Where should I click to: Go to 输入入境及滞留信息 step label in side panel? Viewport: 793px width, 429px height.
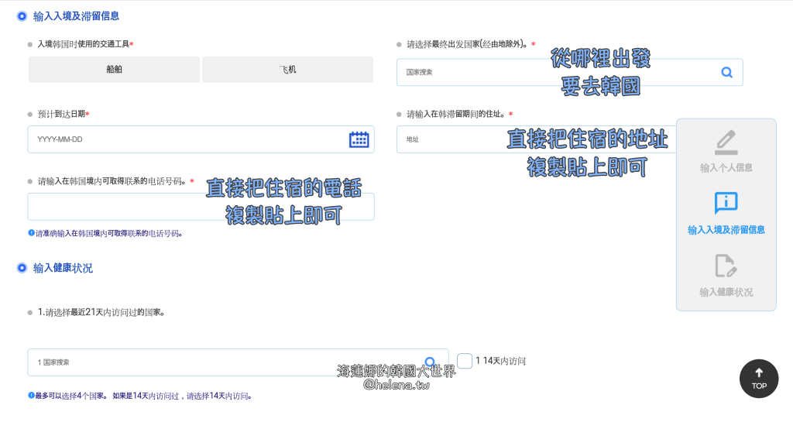tap(726, 230)
